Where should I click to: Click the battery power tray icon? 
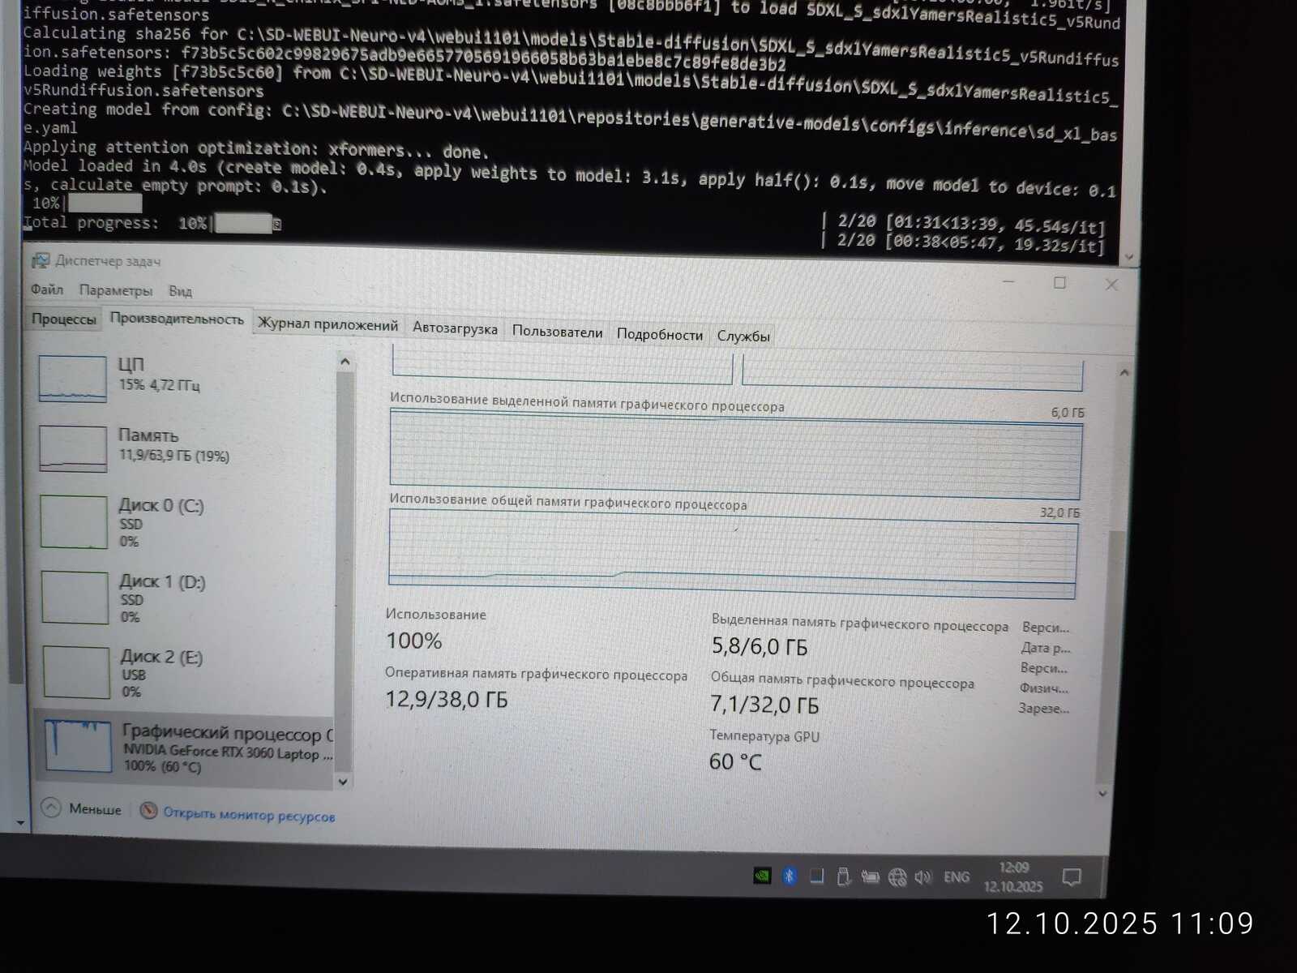pos(871,877)
